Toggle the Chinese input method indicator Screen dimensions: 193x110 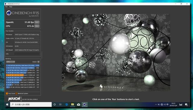click(167, 105)
